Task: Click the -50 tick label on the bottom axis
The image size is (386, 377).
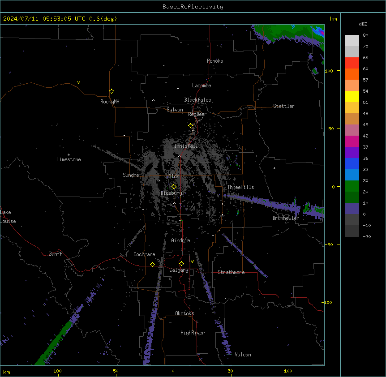Action: coord(114,371)
